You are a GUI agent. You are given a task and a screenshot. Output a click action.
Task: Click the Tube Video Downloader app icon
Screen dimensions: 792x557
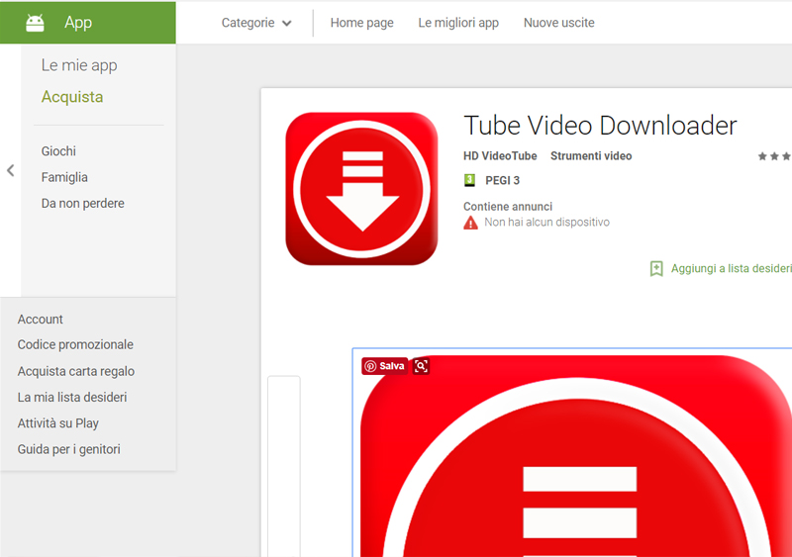pos(361,188)
